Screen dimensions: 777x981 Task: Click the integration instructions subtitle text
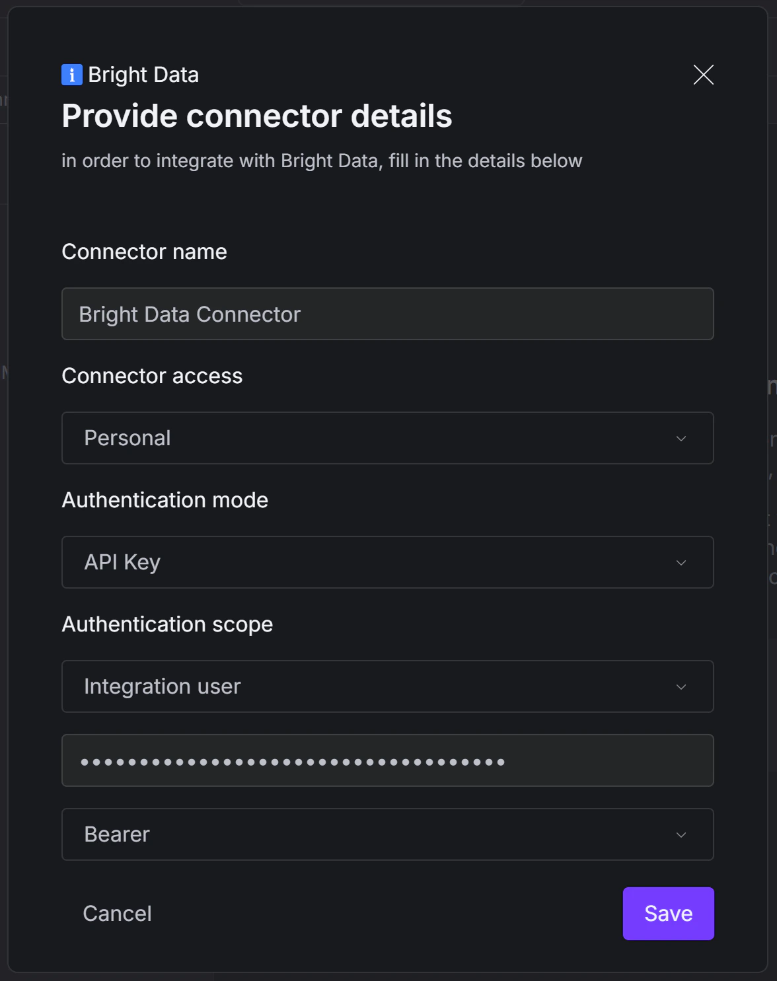tap(322, 161)
